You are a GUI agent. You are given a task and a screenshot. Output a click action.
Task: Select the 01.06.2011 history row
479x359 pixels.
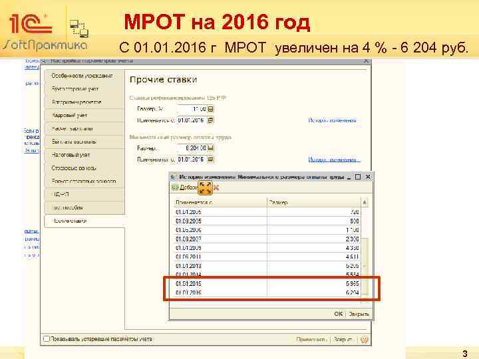point(267,257)
